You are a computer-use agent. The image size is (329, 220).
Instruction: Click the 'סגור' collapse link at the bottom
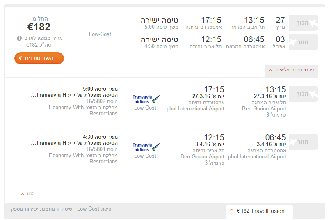tap(28, 193)
